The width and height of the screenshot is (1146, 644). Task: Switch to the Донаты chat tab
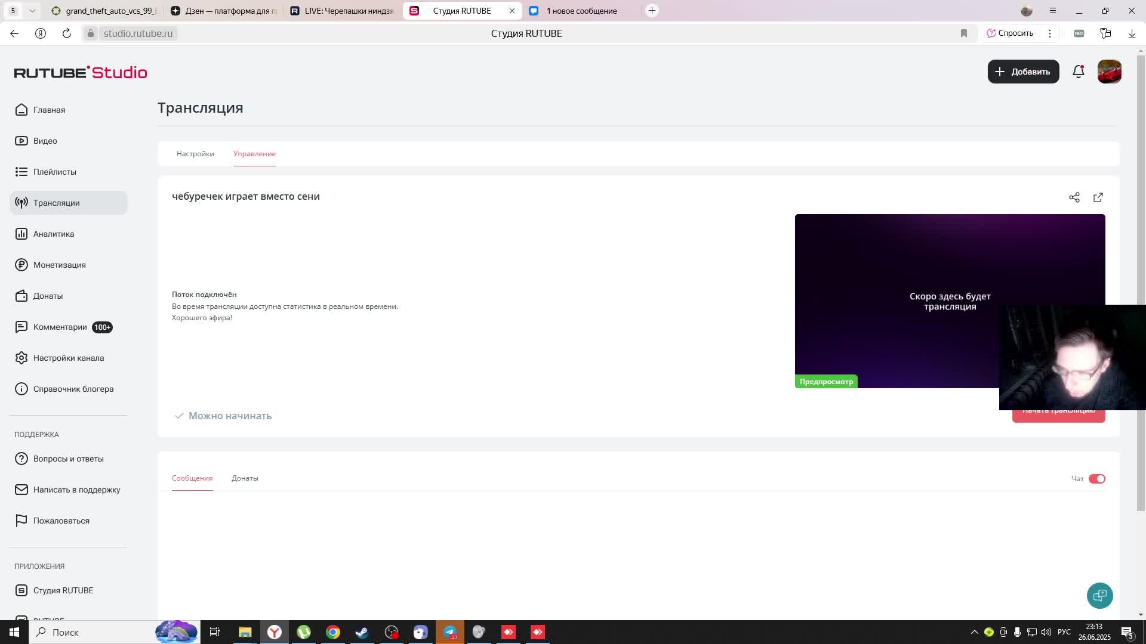(245, 478)
